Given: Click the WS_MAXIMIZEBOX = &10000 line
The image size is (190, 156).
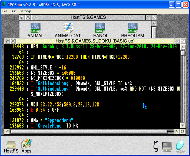Looking at the screenshot, I should 58,78.
